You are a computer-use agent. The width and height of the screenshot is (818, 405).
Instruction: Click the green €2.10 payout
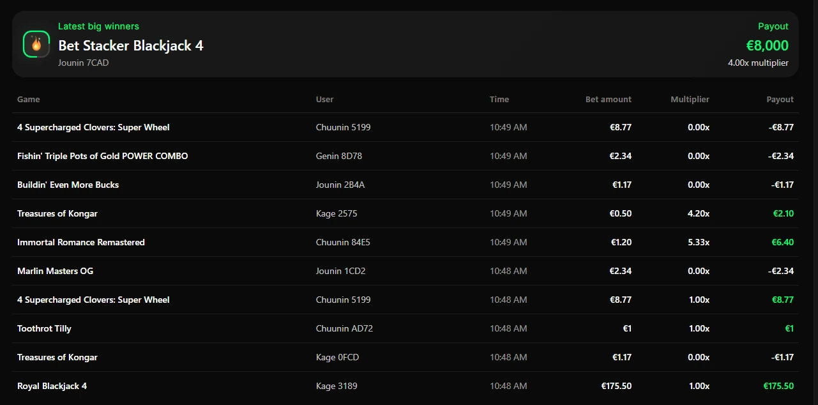(x=784, y=213)
